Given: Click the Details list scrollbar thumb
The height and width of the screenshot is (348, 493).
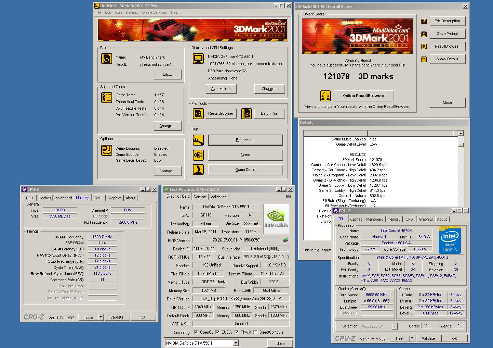Looking at the screenshot, I should tap(461, 145).
